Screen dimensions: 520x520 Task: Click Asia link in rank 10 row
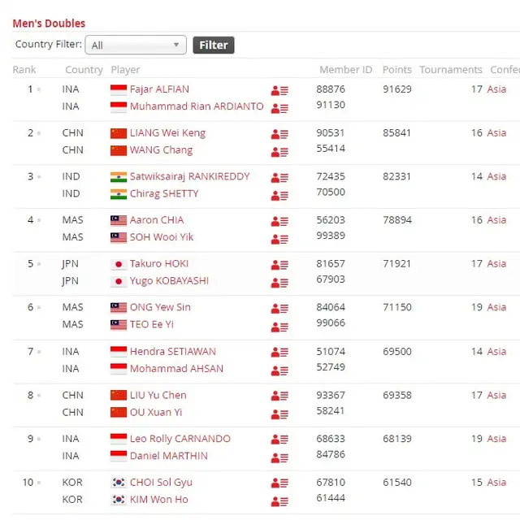coord(496,482)
